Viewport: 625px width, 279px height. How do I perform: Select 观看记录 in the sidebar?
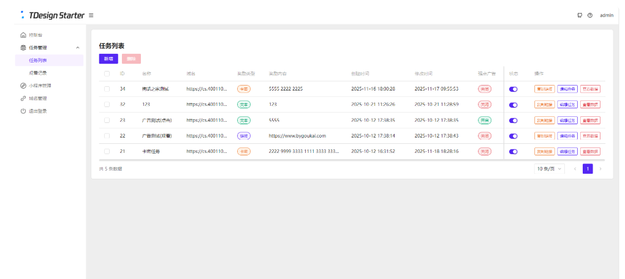38,73
